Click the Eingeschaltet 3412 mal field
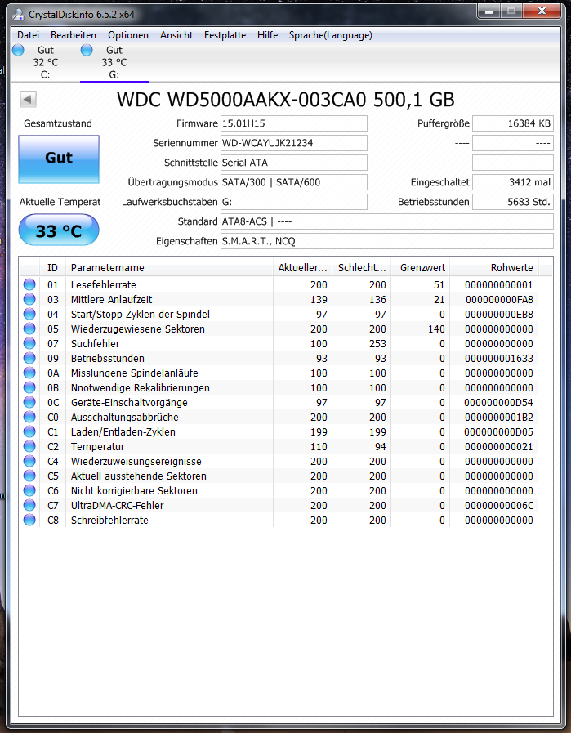This screenshot has height=733, width=571. click(x=512, y=182)
